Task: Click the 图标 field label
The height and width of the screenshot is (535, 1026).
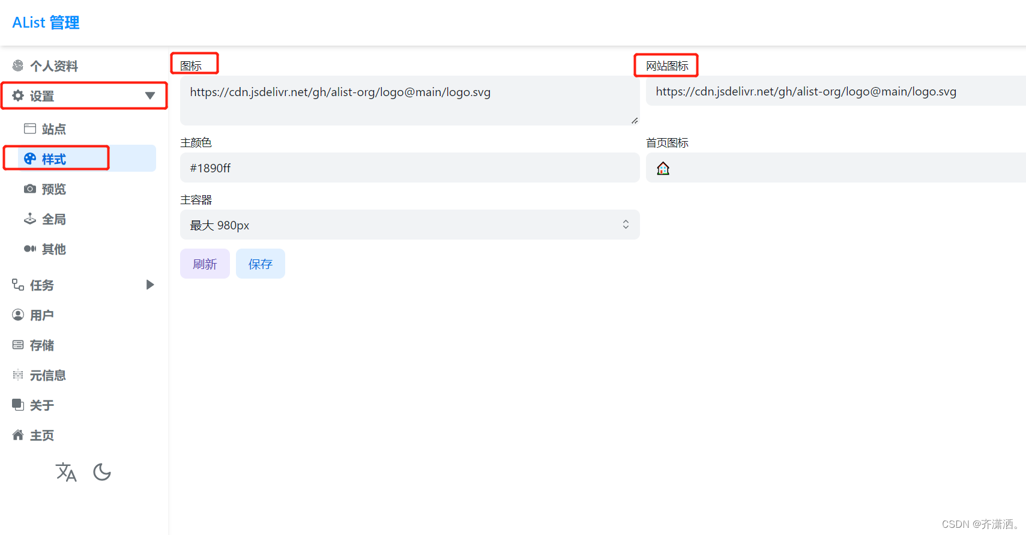Action: tap(191, 65)
